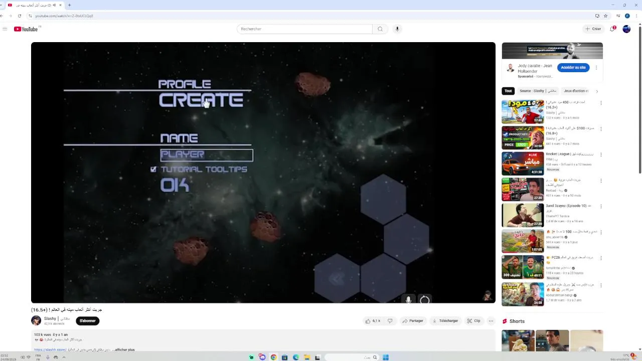
Task: Open the FRA language indicator in taskbar
Action: pos(38,357)
